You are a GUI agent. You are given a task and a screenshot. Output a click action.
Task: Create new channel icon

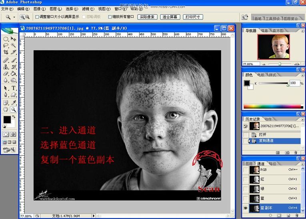point(288,215)
